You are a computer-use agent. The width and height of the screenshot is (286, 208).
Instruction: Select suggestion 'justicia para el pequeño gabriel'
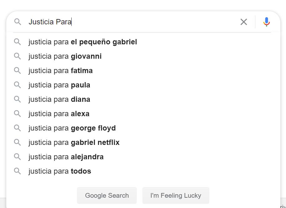83,42
